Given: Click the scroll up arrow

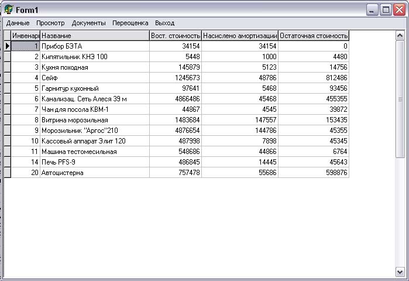Looking at the screenshot, I should pos(400,35).
